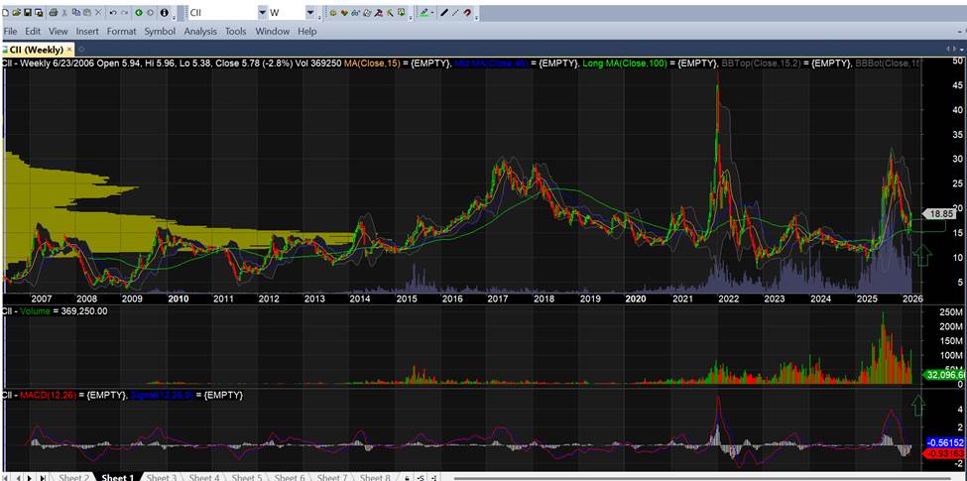This screenshot has width=967, height=481.
Task: Open the Analysis menu
Action: 200,32
